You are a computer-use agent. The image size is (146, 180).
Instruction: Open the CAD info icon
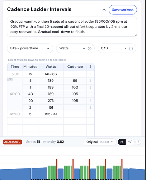tap(131, 49)
